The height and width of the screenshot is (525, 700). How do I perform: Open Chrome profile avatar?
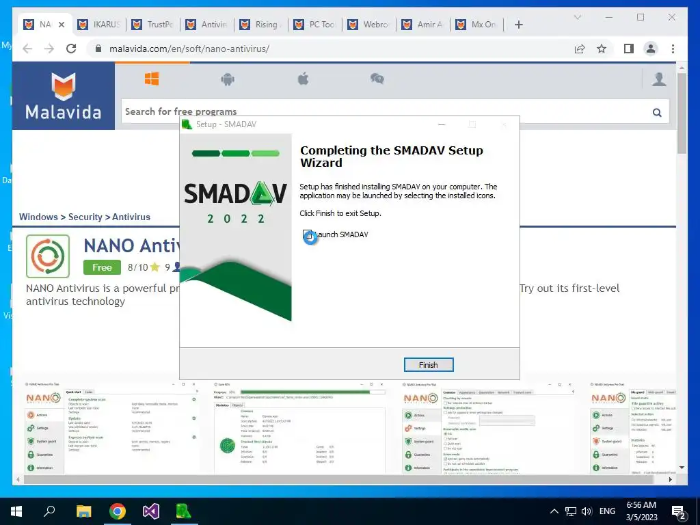[x=651, y=49]
